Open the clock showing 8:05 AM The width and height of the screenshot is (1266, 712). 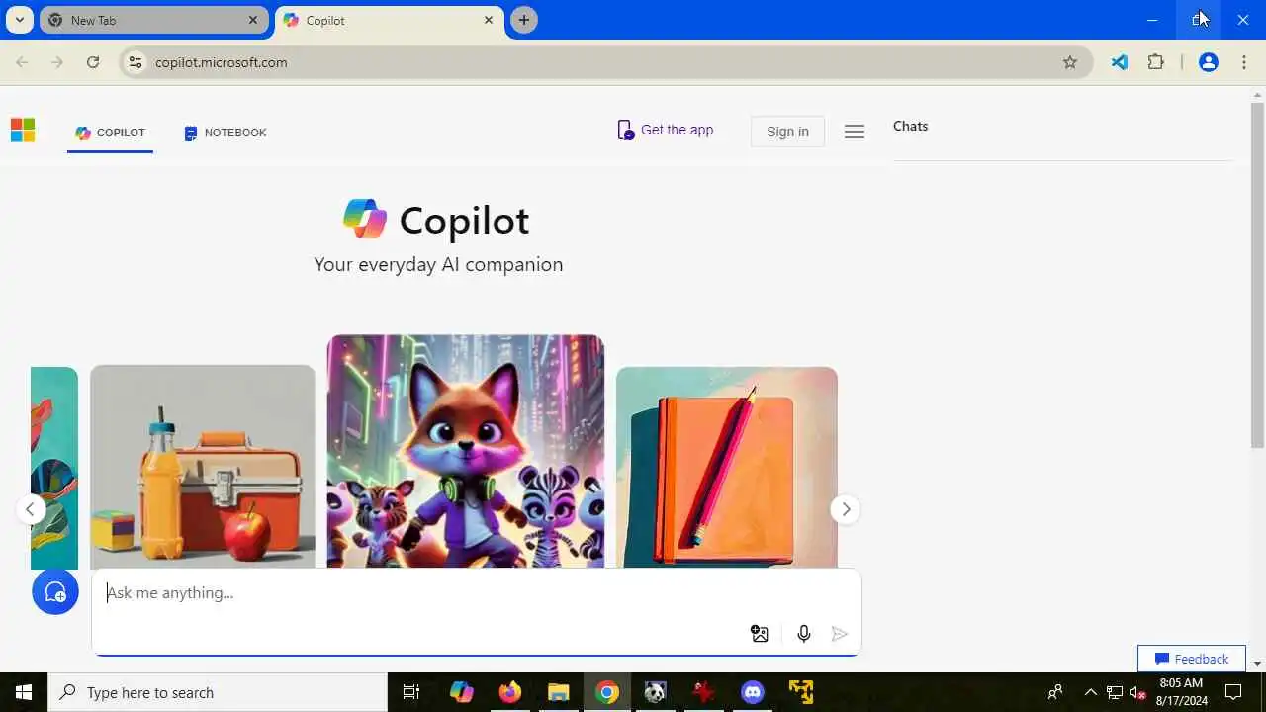pos(1181,692)
